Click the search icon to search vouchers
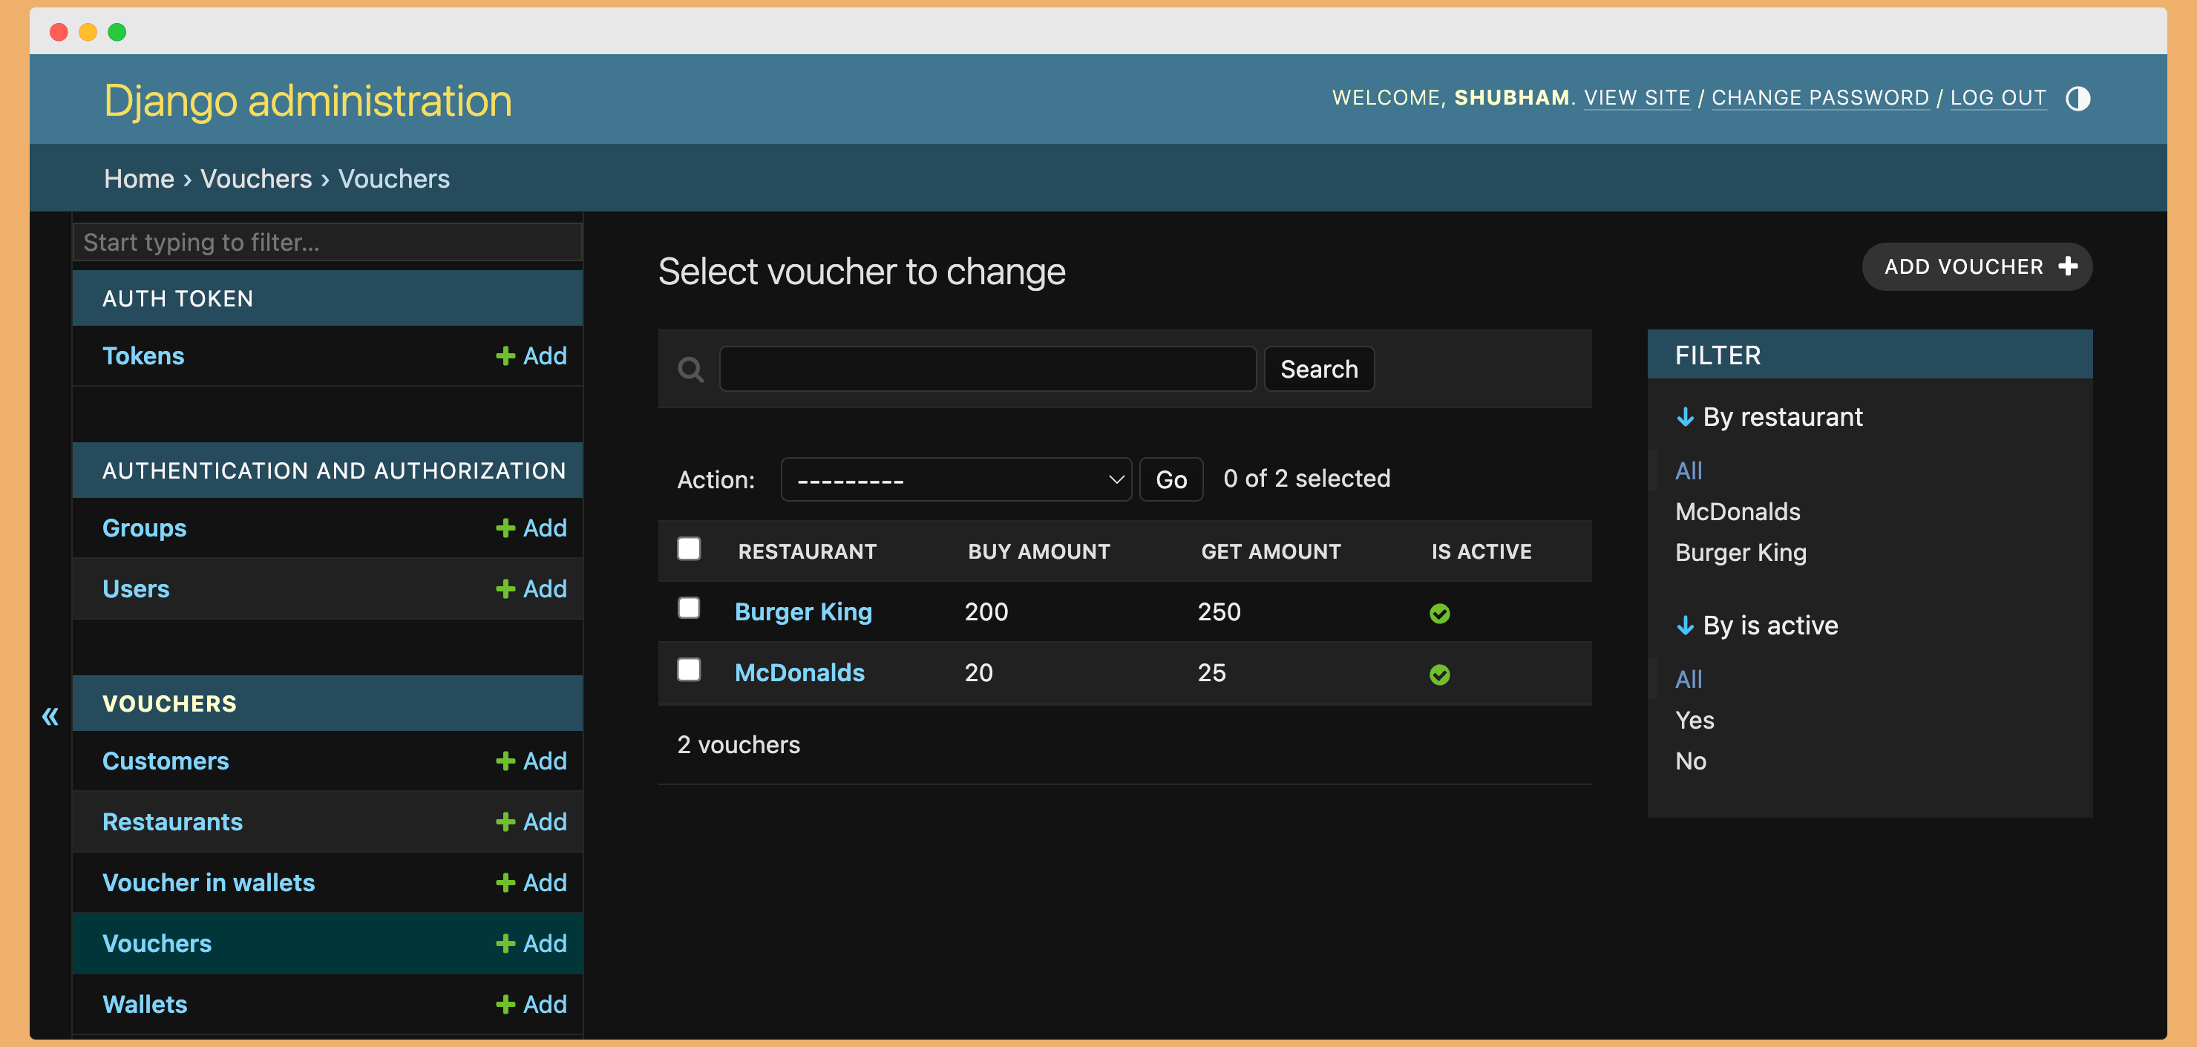Image resolution: width=2197 pixels, height=1047 pixels. coord(693,369)
